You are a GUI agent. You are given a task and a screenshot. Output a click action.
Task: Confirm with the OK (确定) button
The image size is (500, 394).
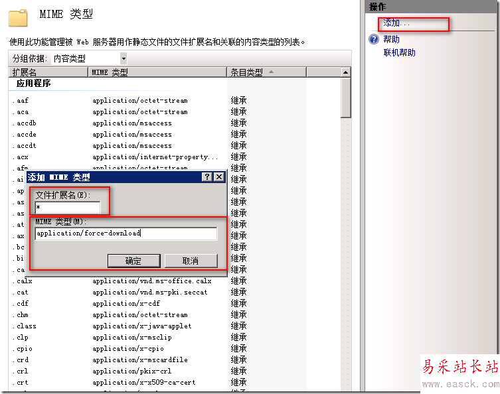pyautogui.click(x=134, y=261)
